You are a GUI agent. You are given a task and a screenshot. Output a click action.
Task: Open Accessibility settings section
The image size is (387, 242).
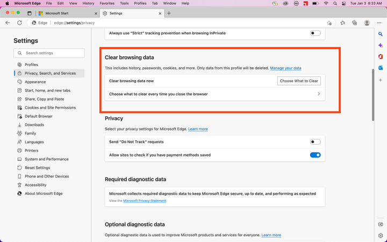[x=49, y=185]
